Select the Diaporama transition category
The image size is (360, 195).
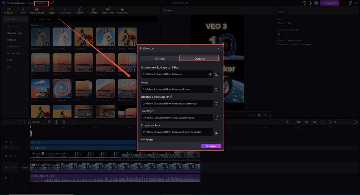(x=13, y=47)
